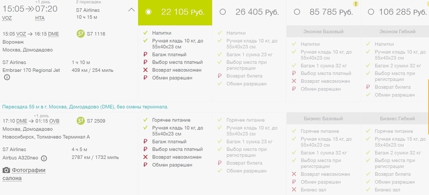Choose the 106 285 Руб. fare radio button

[371, 12]
